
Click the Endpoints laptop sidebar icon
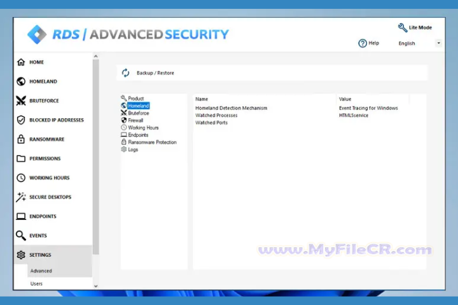[21, 216]
